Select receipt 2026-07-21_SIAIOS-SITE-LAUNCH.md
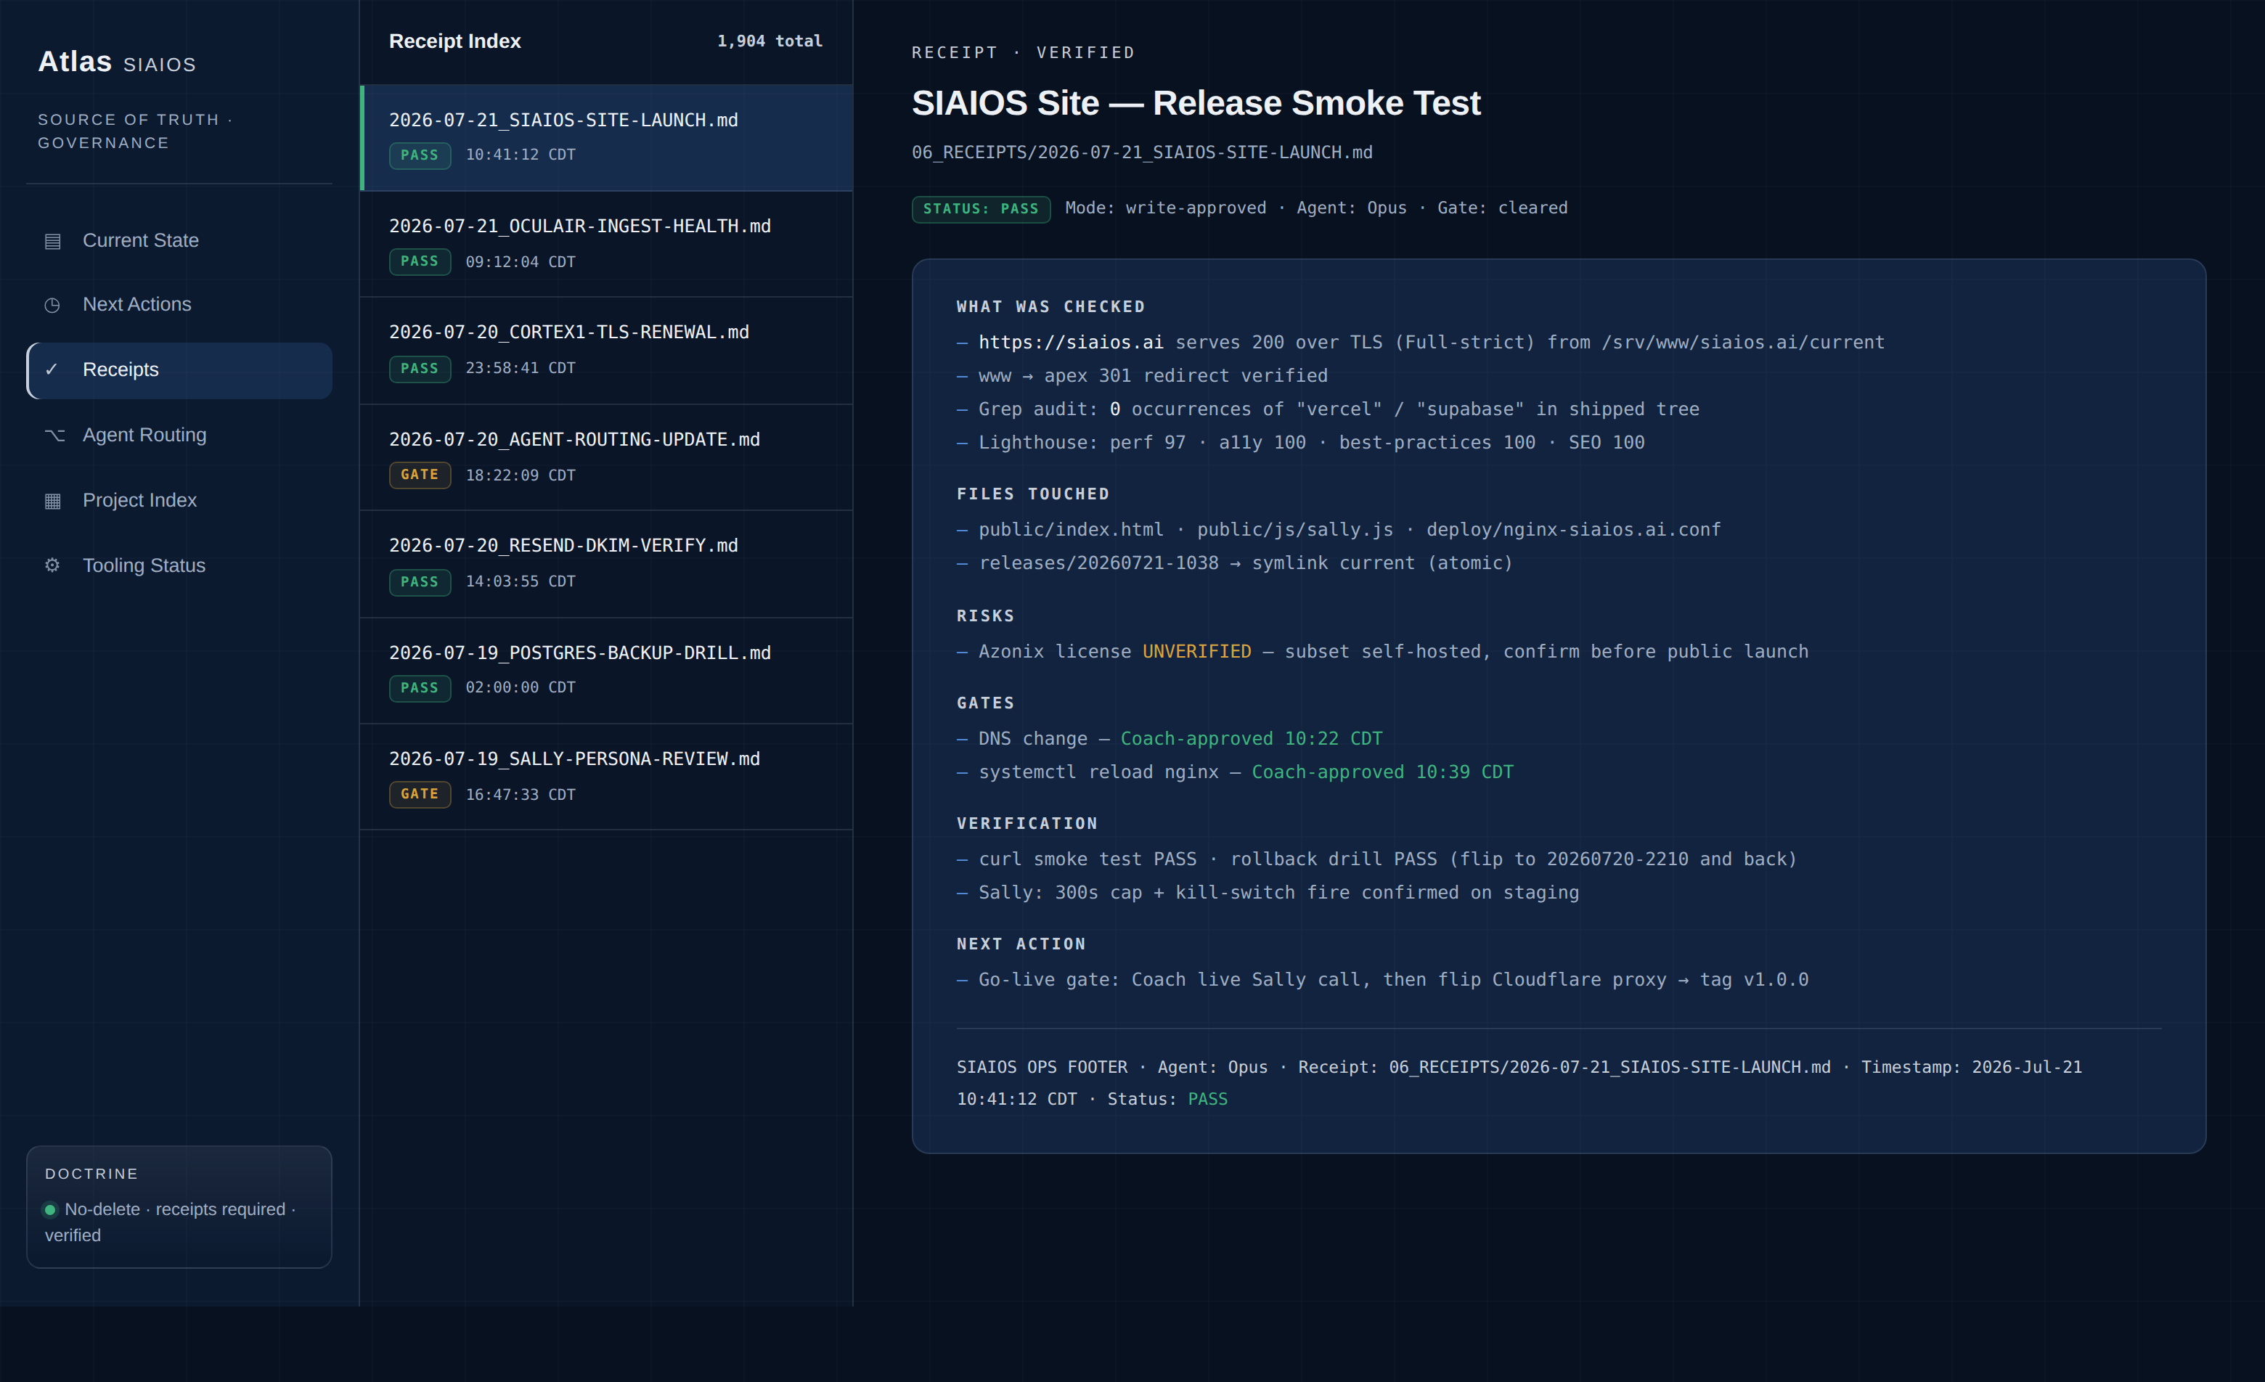This screenshot has height=1382, width=2265. pos(607,138)
